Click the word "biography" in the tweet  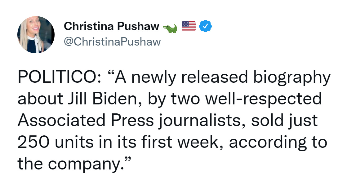292,78
